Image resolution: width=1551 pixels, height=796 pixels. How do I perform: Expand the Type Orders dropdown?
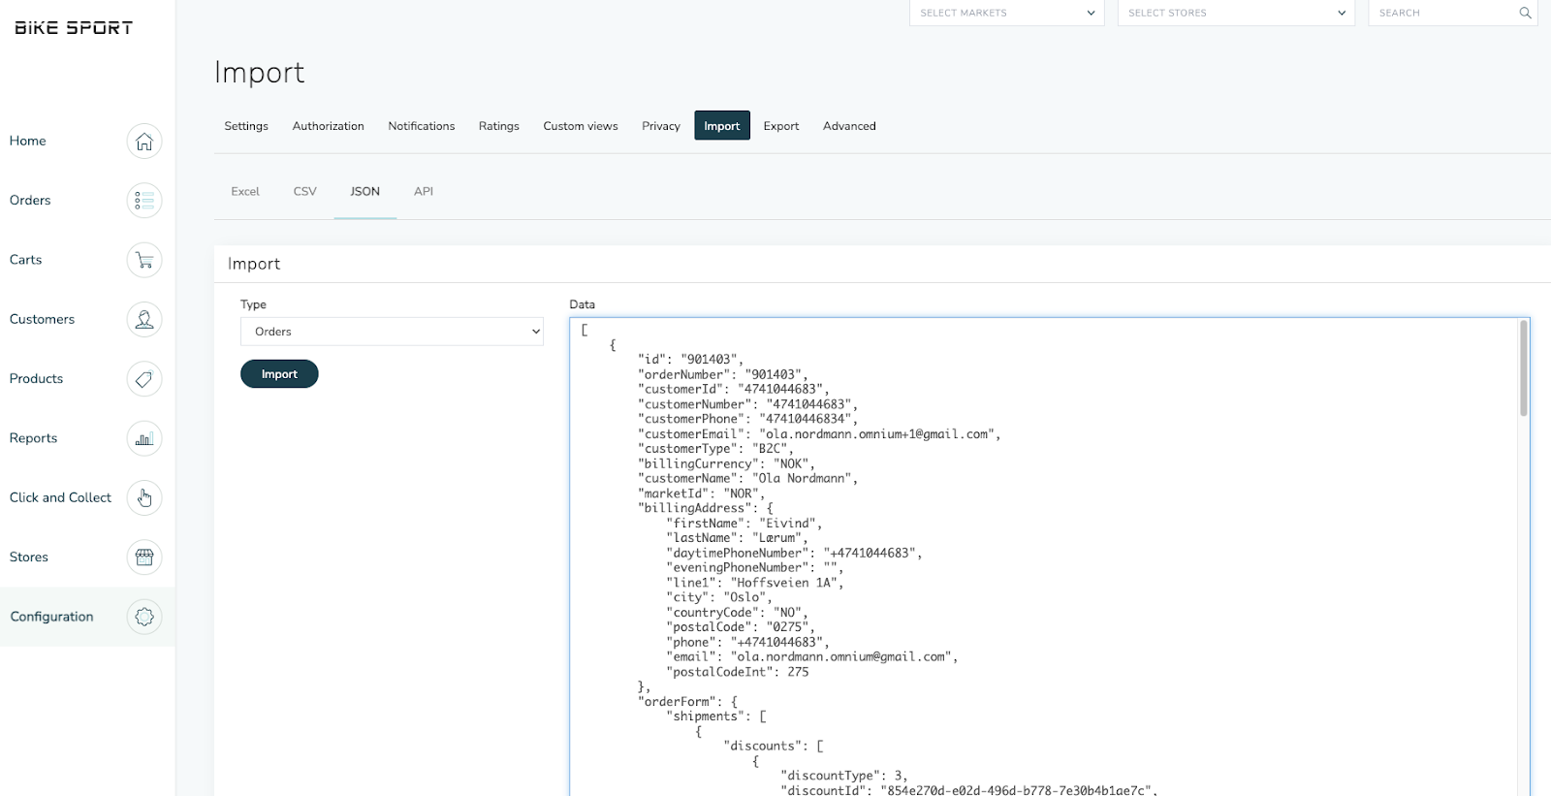click(x=392, y=332)
